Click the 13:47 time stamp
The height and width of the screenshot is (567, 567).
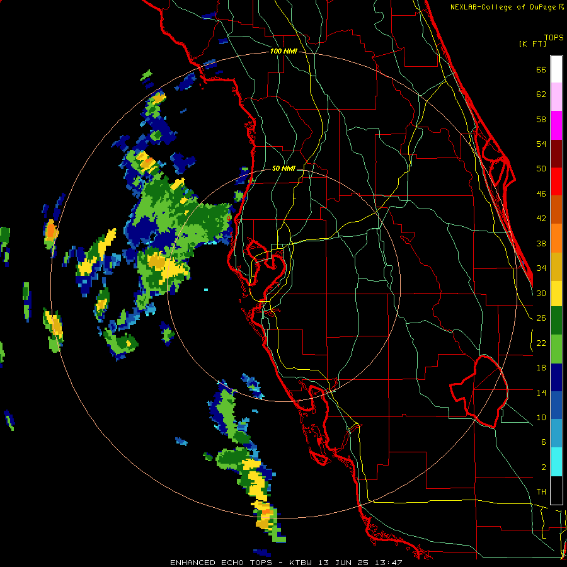click(x=390, y=563)
